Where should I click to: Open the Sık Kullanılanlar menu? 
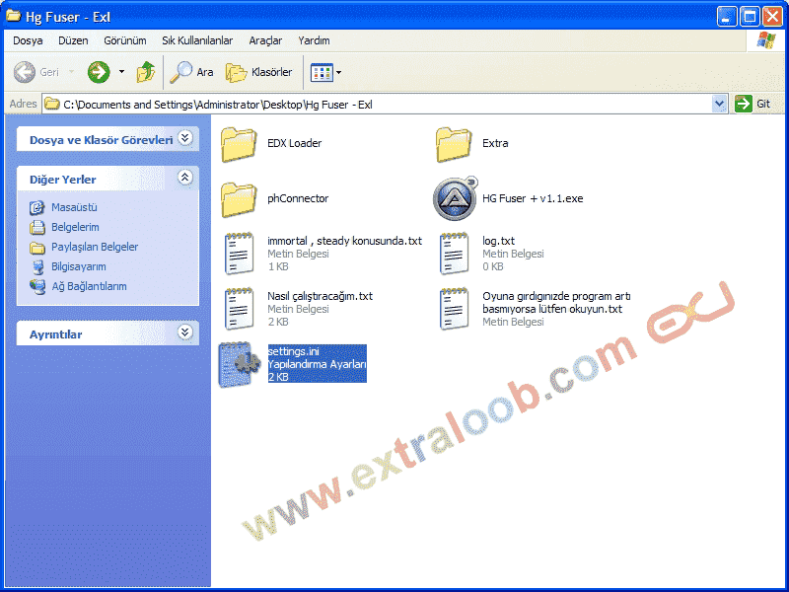(197, 40)
